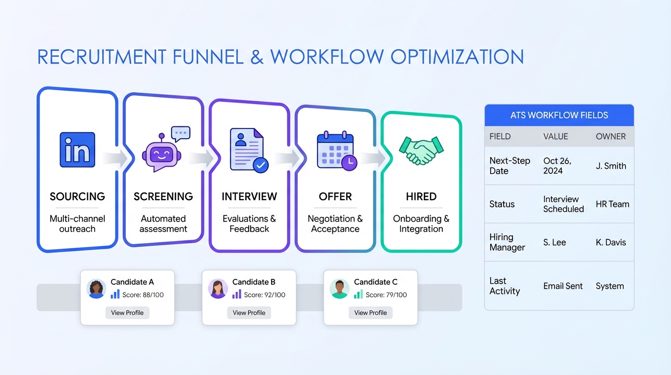Click owner System
Screen dimensions: 671x375
[x=610, y=286]
